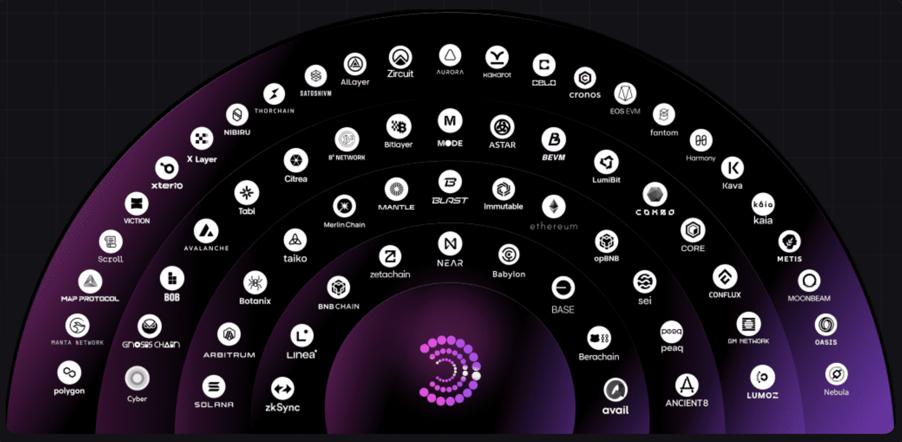Open the ethereum diamond icon
This screenshot has width=902, height=442.
(x=553, y=207)
